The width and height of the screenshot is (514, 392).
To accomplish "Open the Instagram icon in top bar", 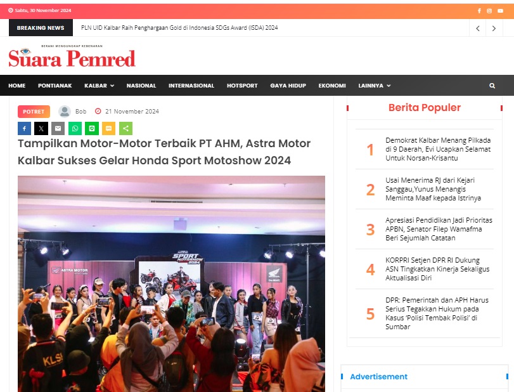I will click(x=489, y=11).
